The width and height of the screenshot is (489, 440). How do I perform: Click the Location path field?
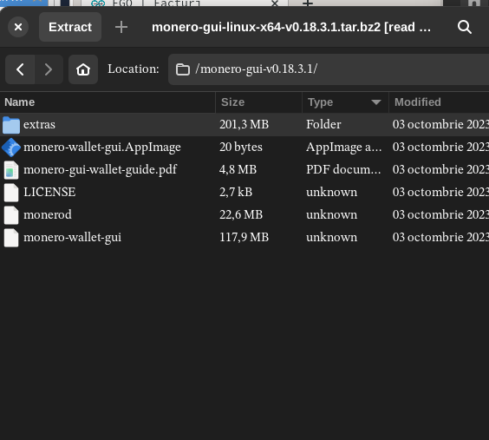pos(329,69)
